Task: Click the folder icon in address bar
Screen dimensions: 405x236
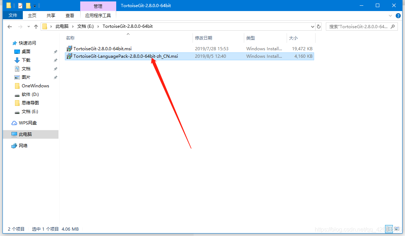Action: (x=45, y=26)
